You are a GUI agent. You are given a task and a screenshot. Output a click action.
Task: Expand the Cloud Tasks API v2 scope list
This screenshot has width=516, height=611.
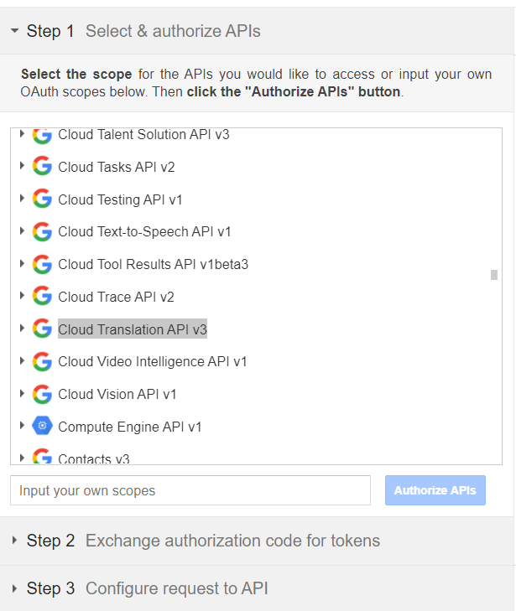coord(22,167)
